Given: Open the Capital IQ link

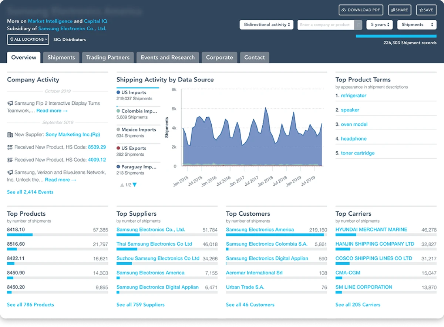Looking at the screenshot, I should pyautogui.click(x=95, y=21).
